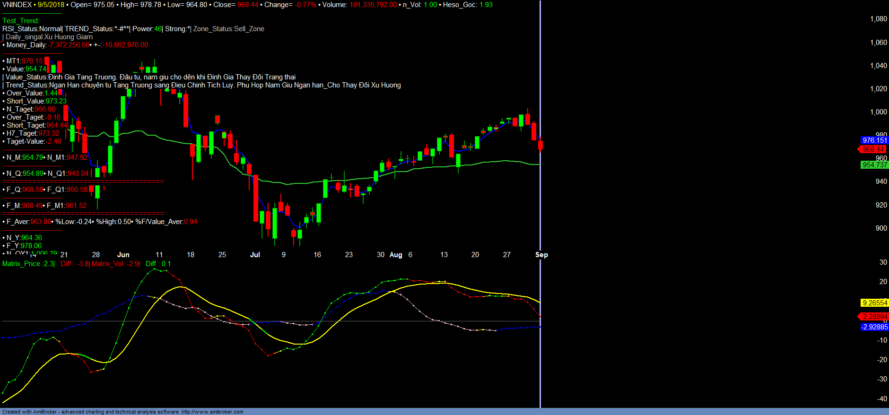The image size is (889, 415).
Task: Click the Matrix_Vol value in lower pane
Action: [116, 264]
